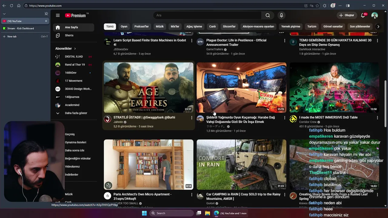The width and height of the screenshot is (388, 218).
Task: Open the notifications bell
Action: [363, 15]
